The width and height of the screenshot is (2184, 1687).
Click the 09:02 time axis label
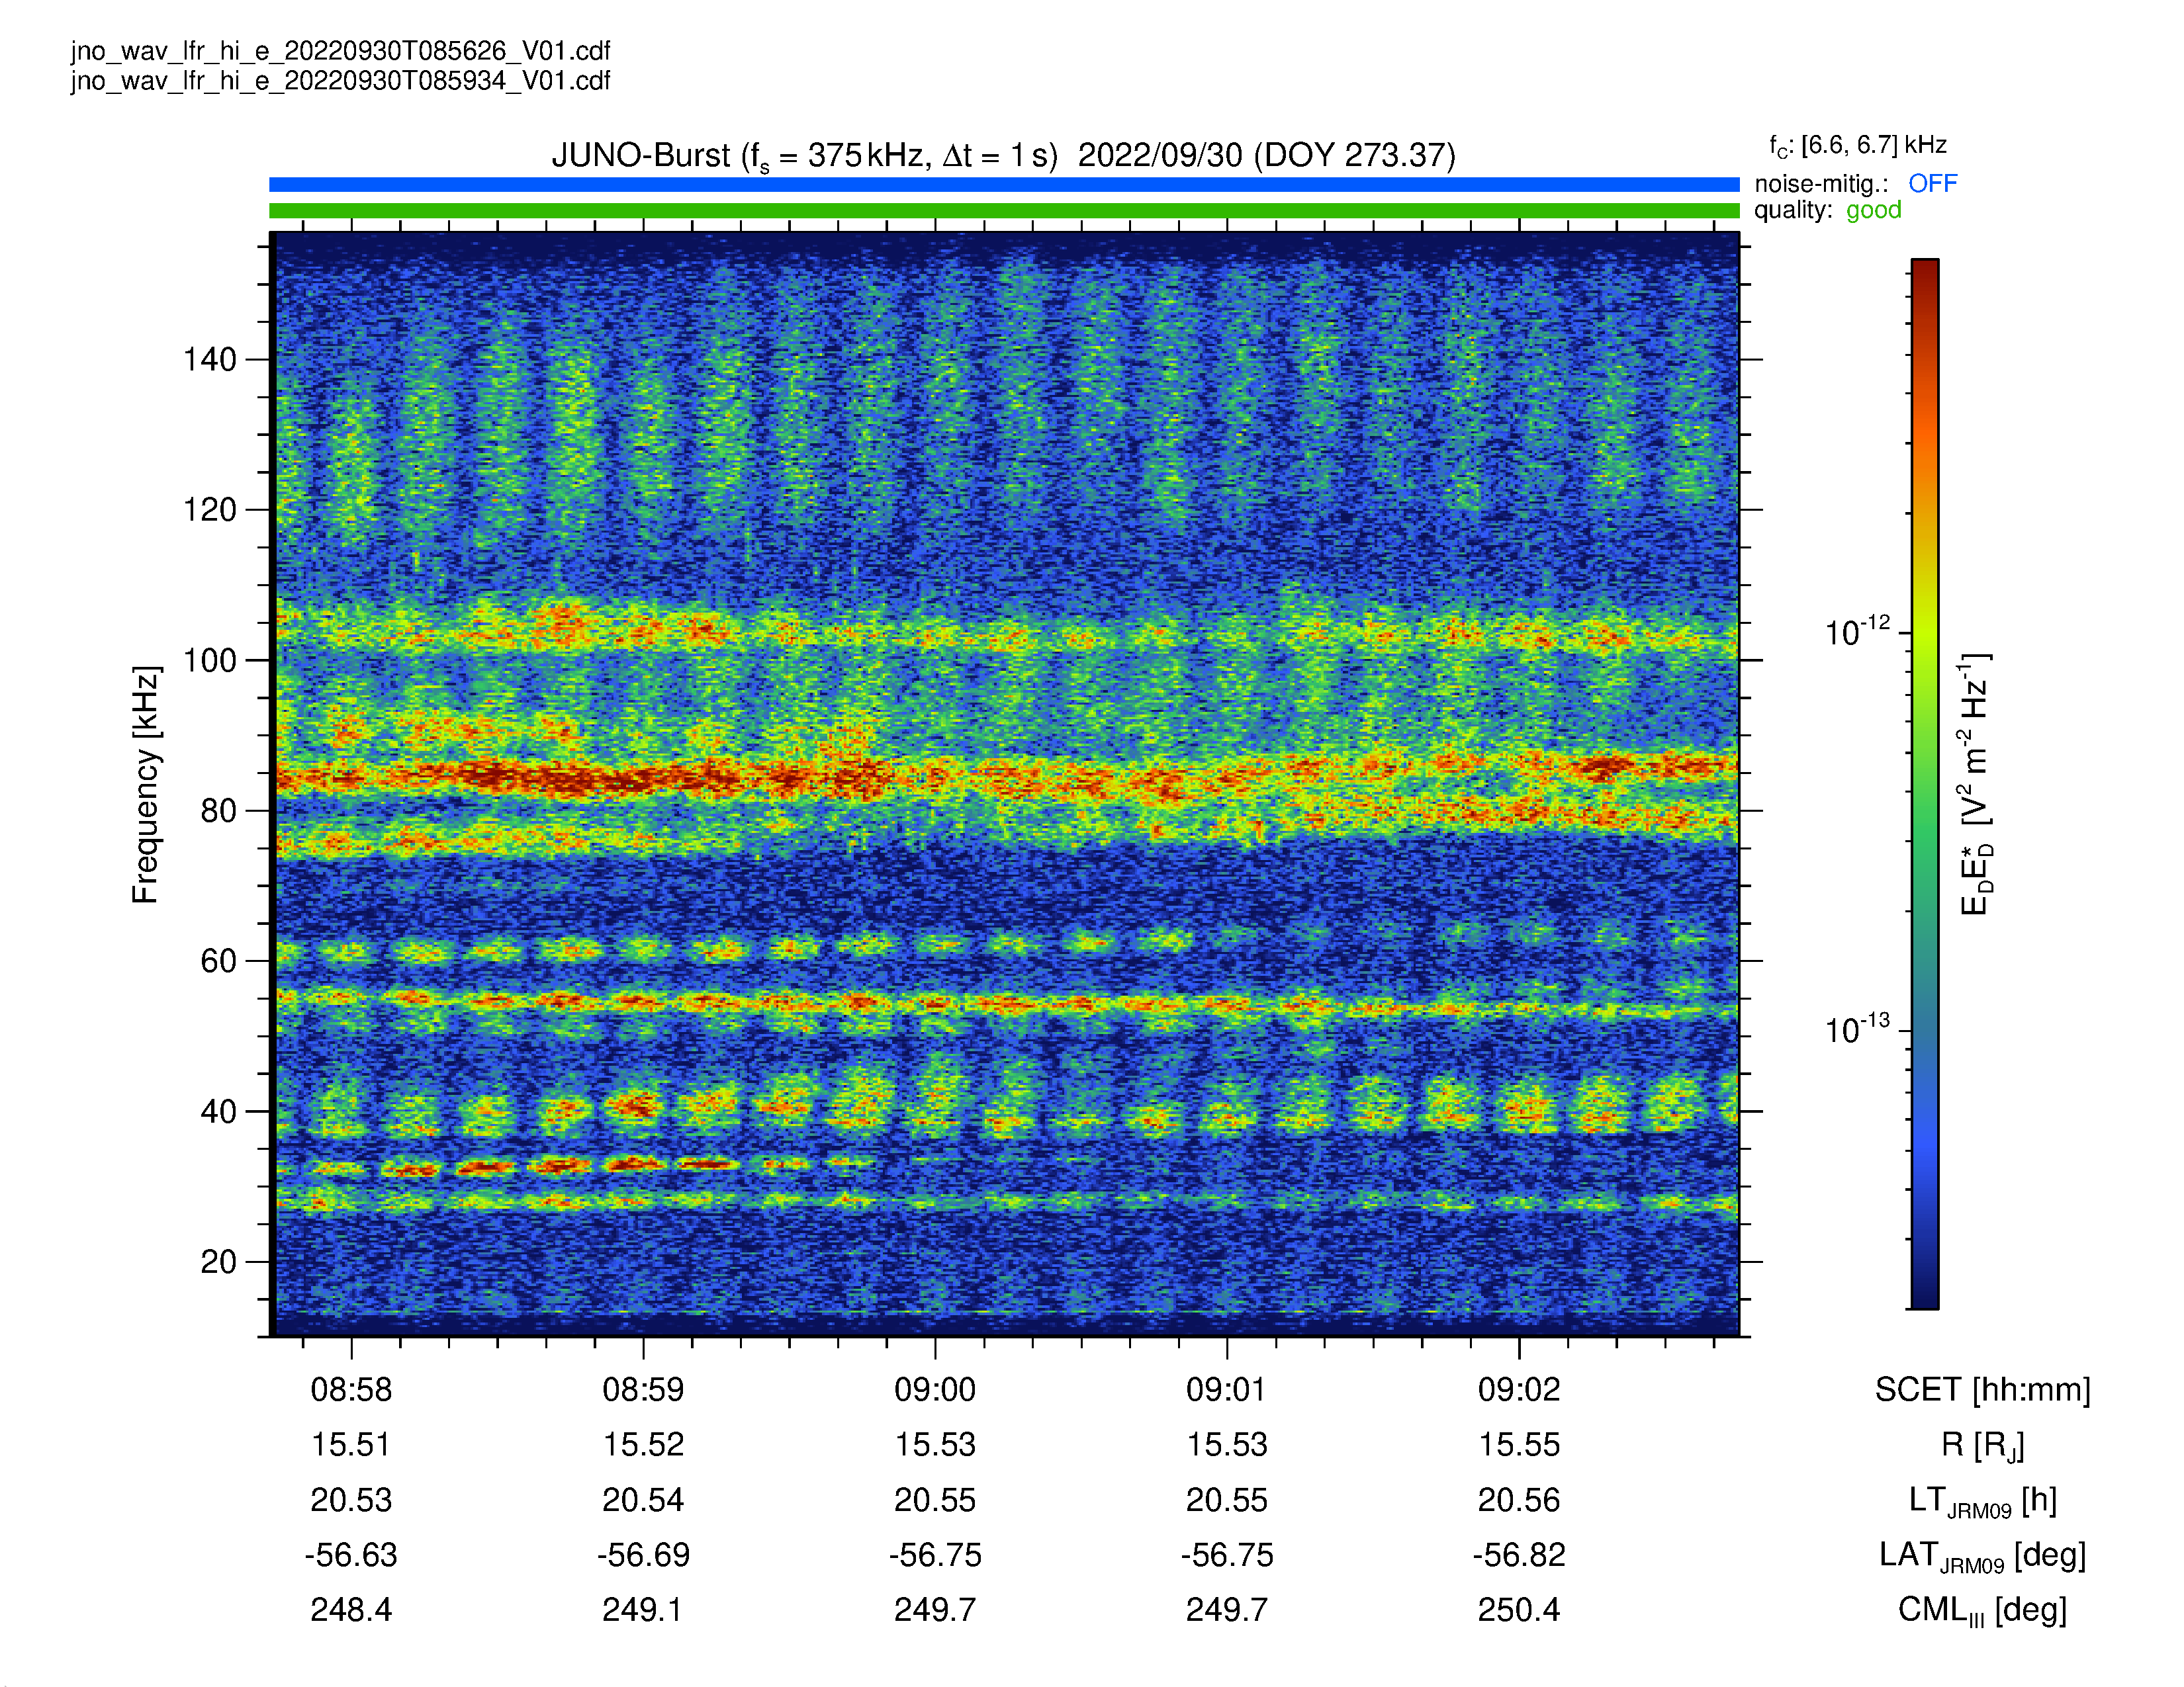click(1519, 1389)
